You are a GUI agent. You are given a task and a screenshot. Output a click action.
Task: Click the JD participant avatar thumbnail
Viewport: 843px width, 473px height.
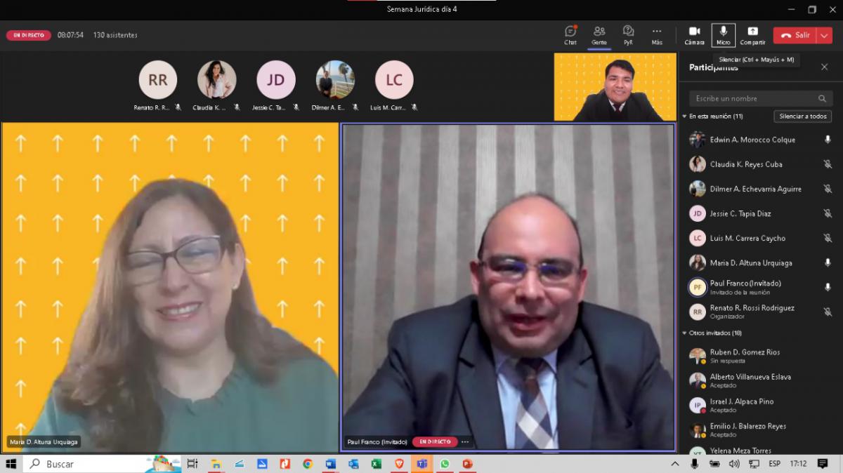click(276, 80)
